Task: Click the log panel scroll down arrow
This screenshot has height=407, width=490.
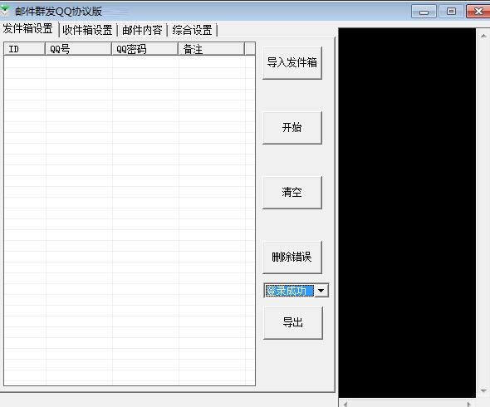Action: pyautogui.click(x=483, y=390)
